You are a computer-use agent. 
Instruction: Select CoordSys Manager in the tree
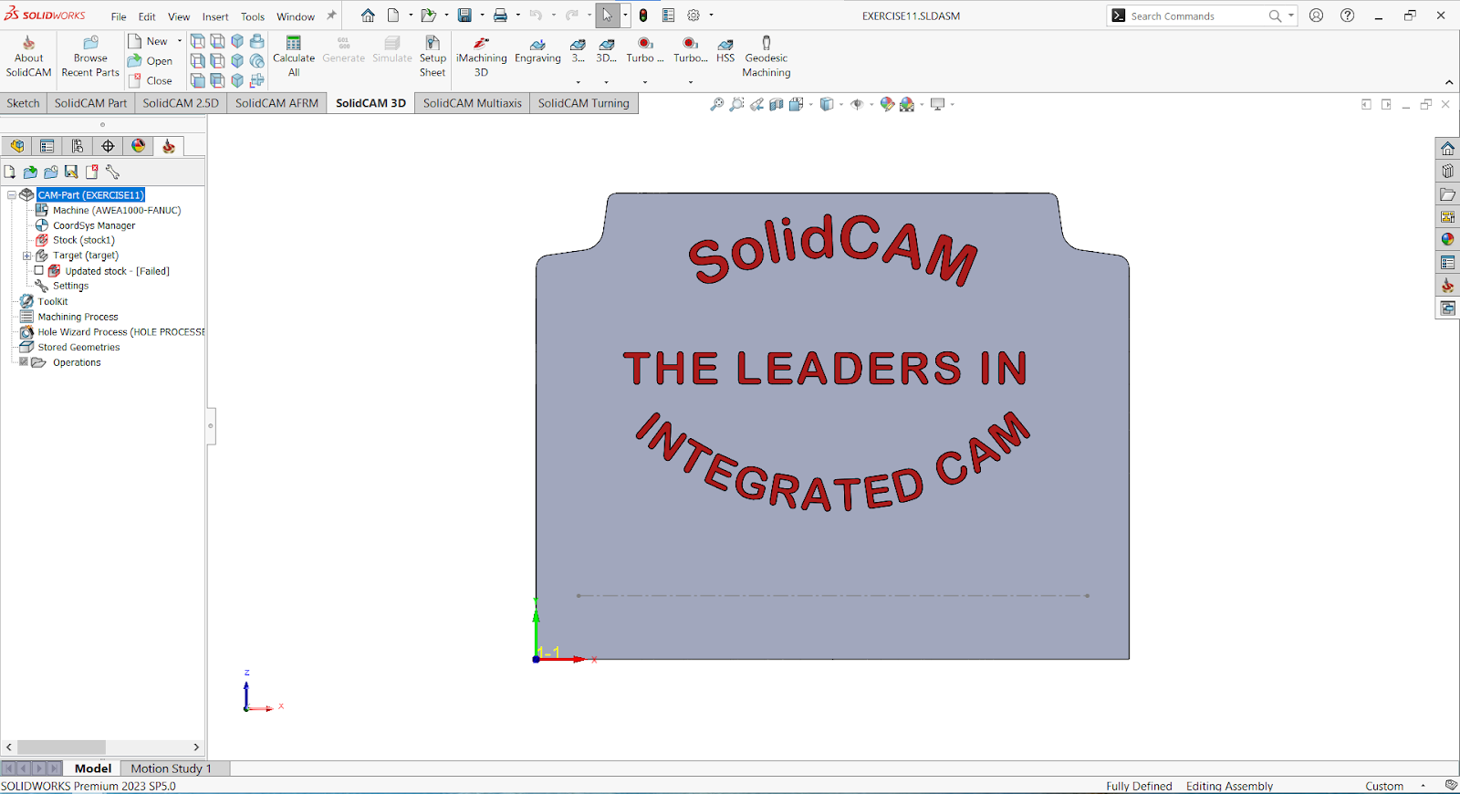coord(94,225)
